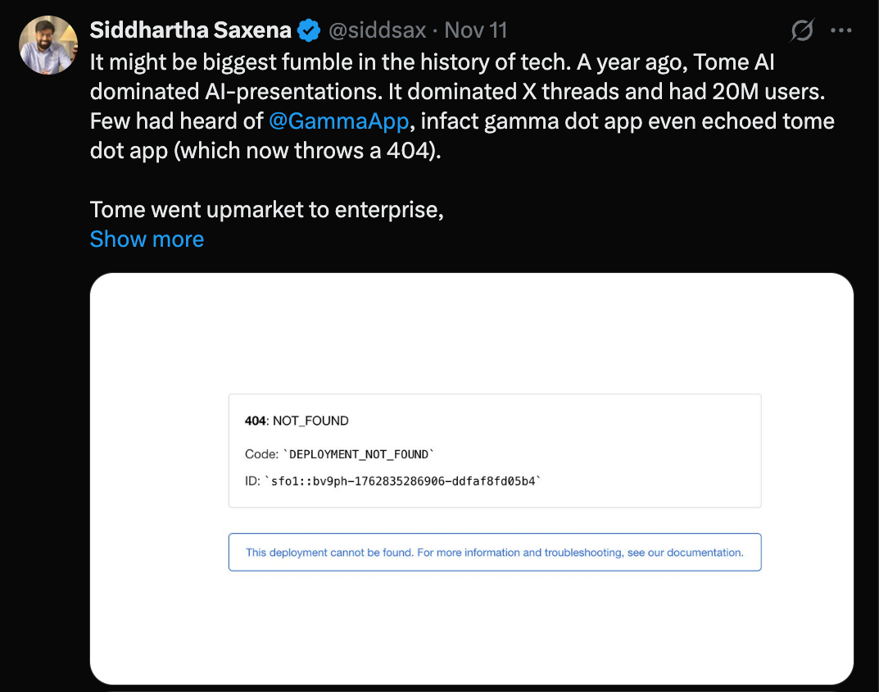Click the 'Tome went upmarket to enterprise' line

(267, 210)
